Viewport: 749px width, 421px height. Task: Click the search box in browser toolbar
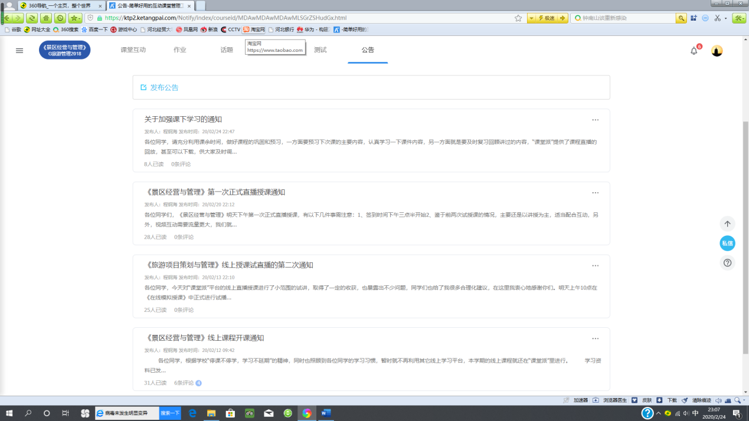[x=624, y=18]
